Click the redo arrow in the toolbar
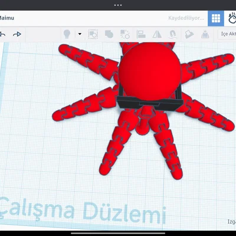 coord(17,34)
